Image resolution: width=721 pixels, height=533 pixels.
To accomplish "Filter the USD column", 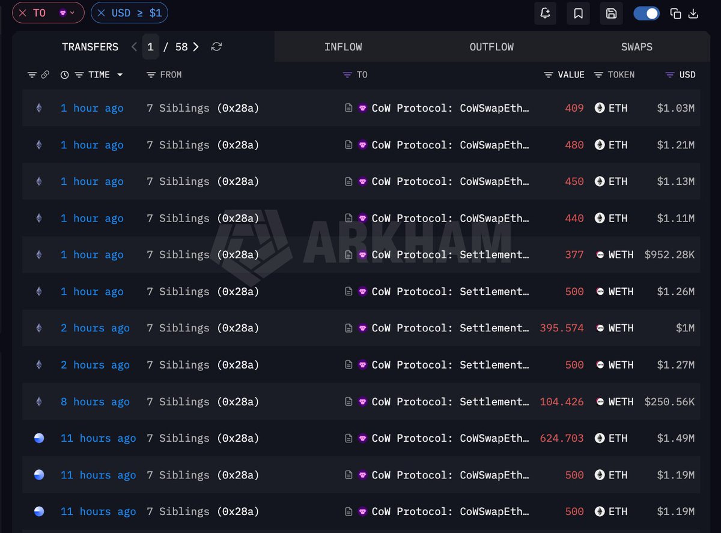I will point(670,75).
